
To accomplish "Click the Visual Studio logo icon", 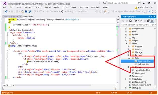I will [x=5, y=4].
